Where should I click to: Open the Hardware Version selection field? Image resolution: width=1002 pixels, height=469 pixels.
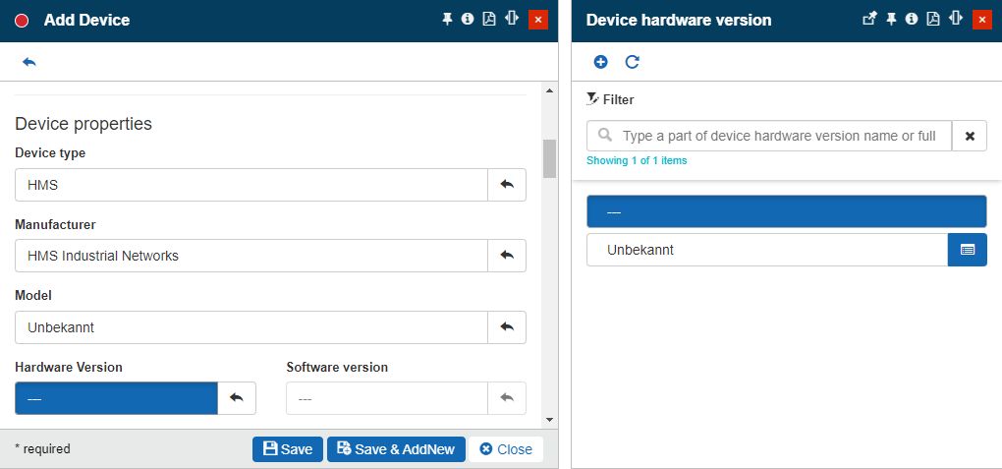[x=116, y=398]
